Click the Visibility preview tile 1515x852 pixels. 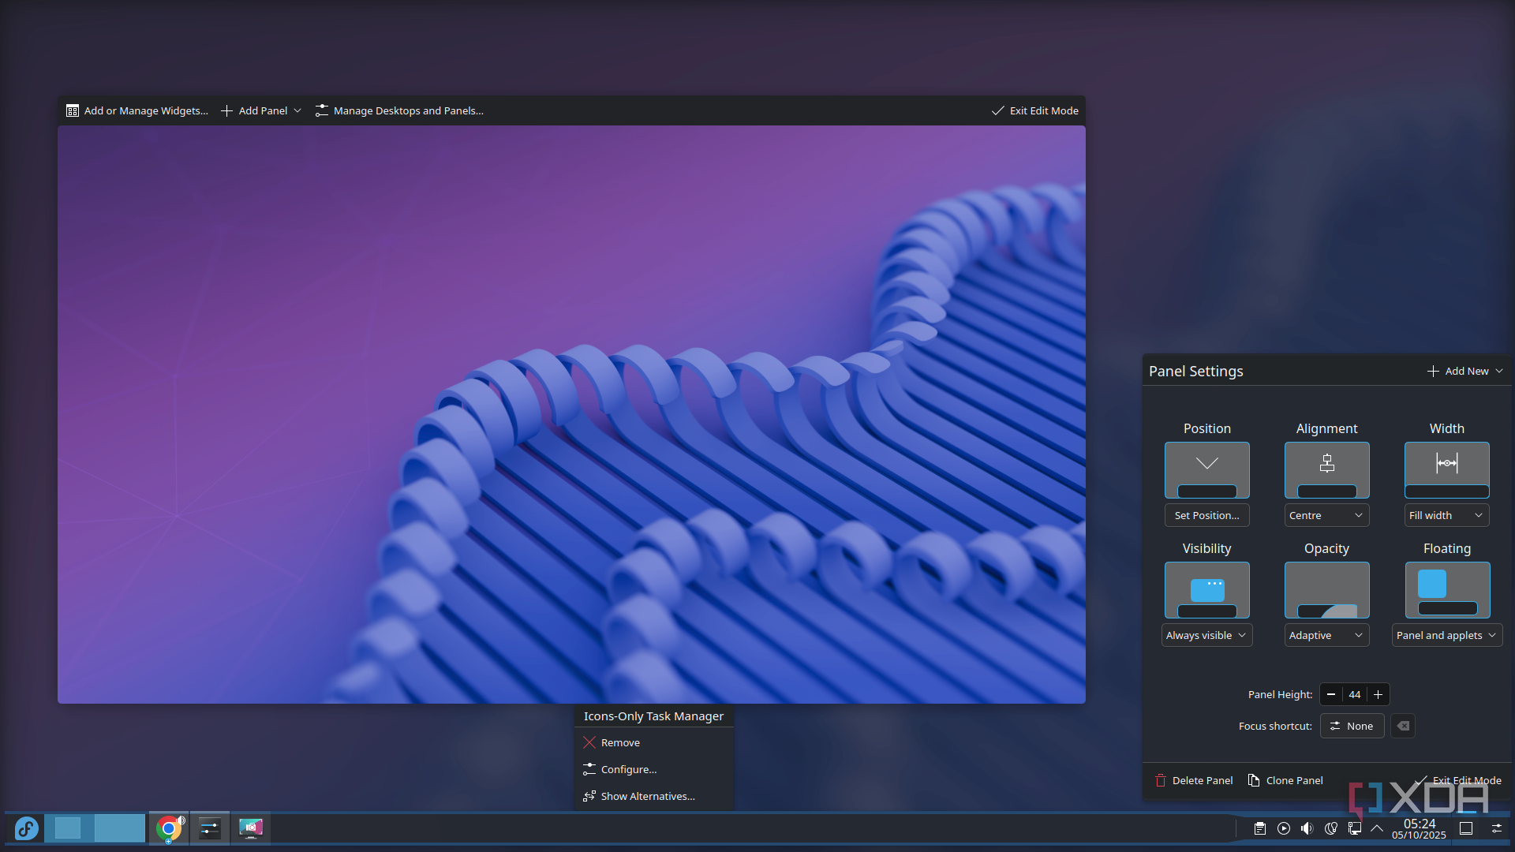tap(1206, 590)
